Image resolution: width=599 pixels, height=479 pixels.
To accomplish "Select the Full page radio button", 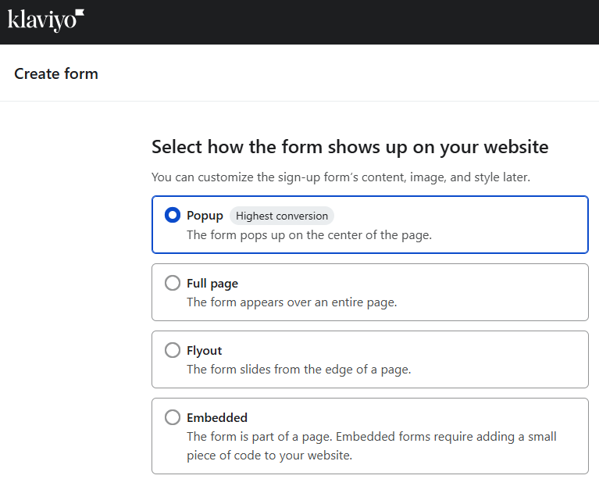I will point(173,283).
